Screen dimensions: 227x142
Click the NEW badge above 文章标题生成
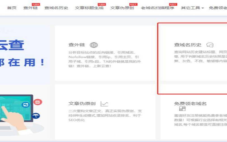pos(102,4)
